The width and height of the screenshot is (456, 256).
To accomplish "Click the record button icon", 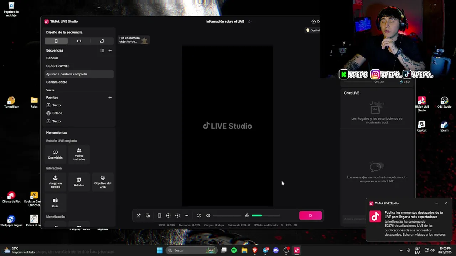I will pos(169,215).
